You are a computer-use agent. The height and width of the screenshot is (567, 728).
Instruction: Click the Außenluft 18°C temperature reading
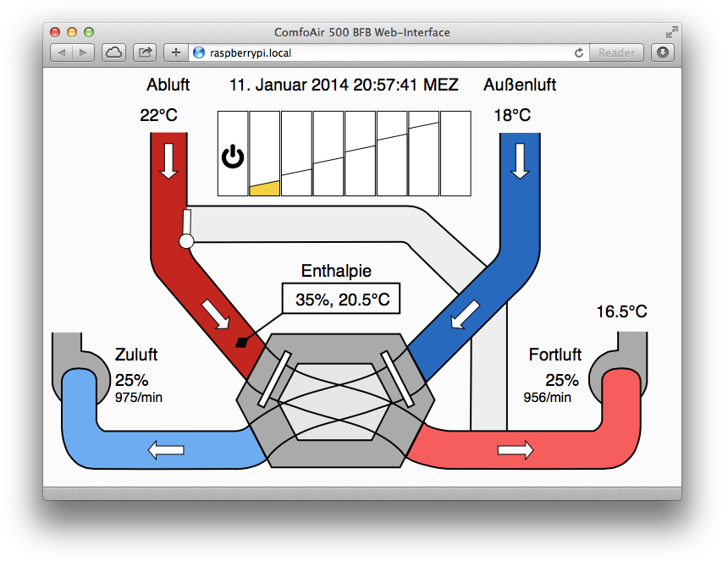512,115
